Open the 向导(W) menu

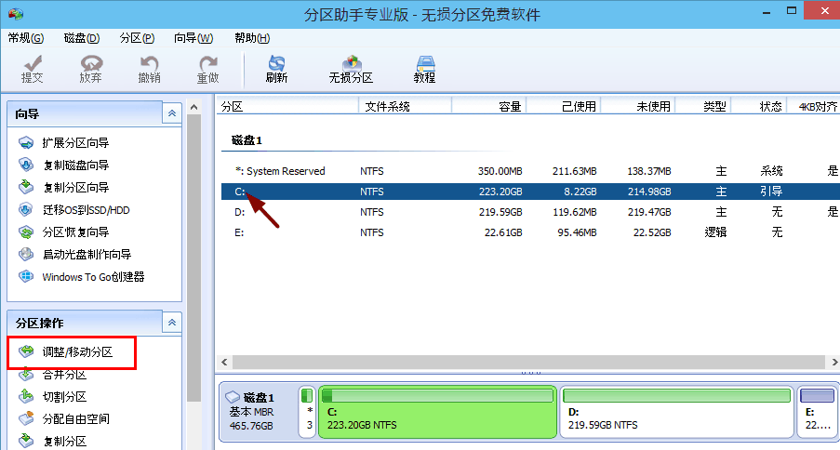193,38
